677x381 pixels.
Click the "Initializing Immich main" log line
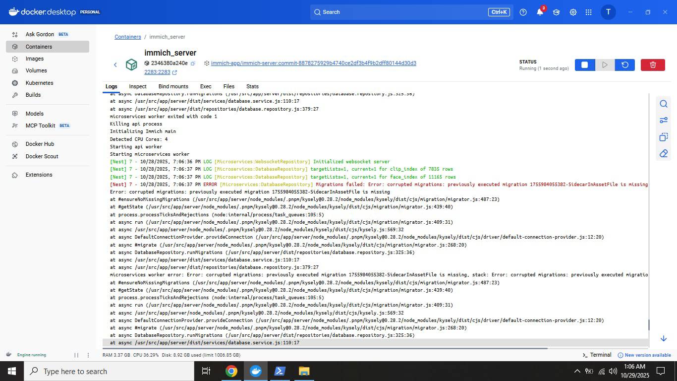(x=143, y=131)
